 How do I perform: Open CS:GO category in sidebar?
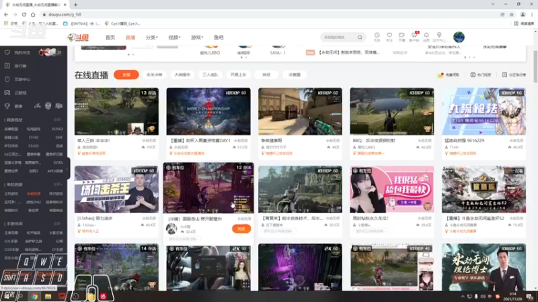point(33,146)
